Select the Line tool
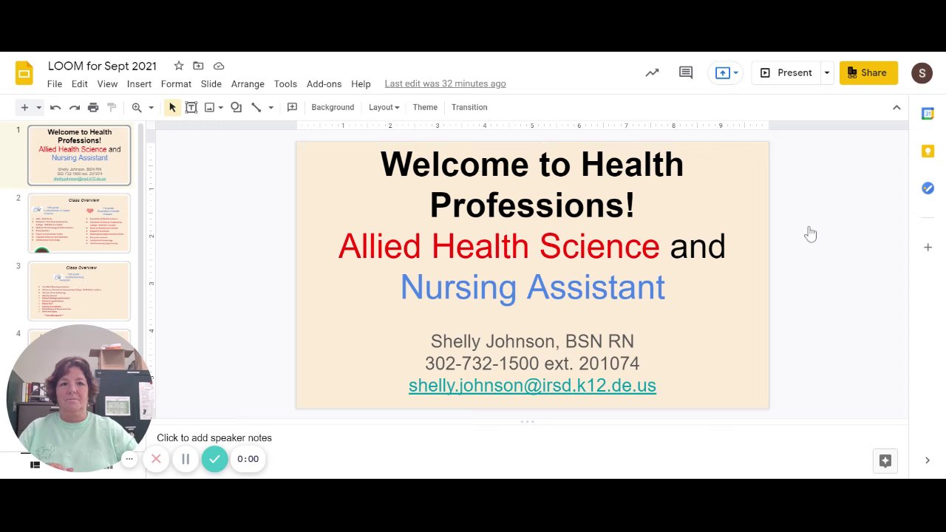 tap(256, 107)
